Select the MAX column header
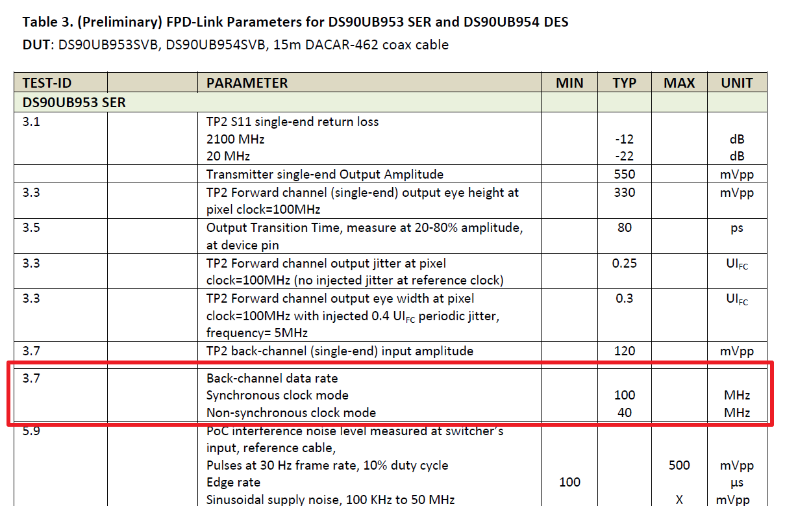798x506 pixels. point(678,82)
